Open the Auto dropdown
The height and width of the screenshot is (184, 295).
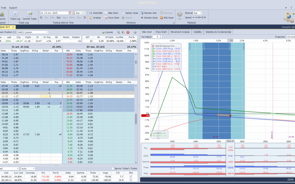pos(33,168)
